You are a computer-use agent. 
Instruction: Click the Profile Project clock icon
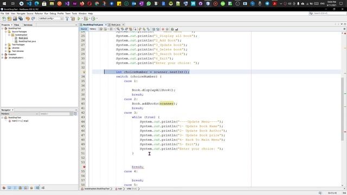click(93, 19)
